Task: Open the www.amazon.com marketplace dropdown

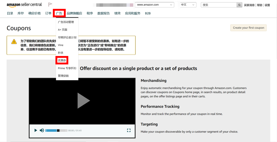Action: (x=155, y=5)
